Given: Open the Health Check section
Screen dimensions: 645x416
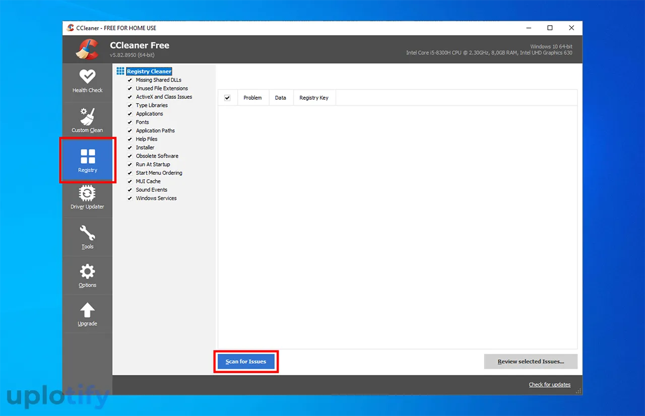Looking at the screenshot, I should click(x=87, y=82).
